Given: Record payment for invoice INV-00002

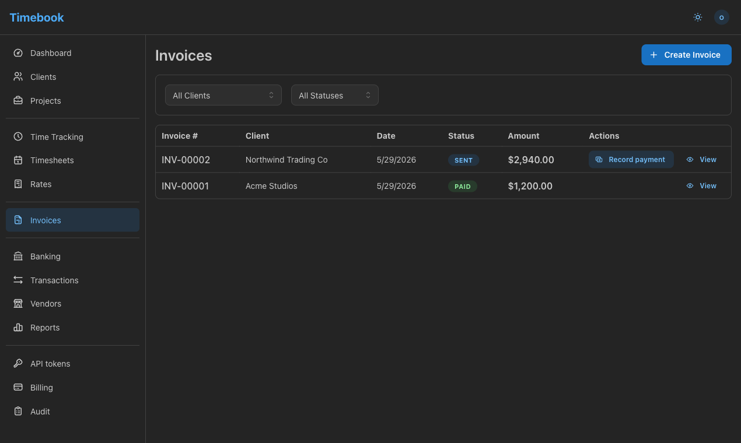Looking at the screenshot, I should click(x=631, y=160).
